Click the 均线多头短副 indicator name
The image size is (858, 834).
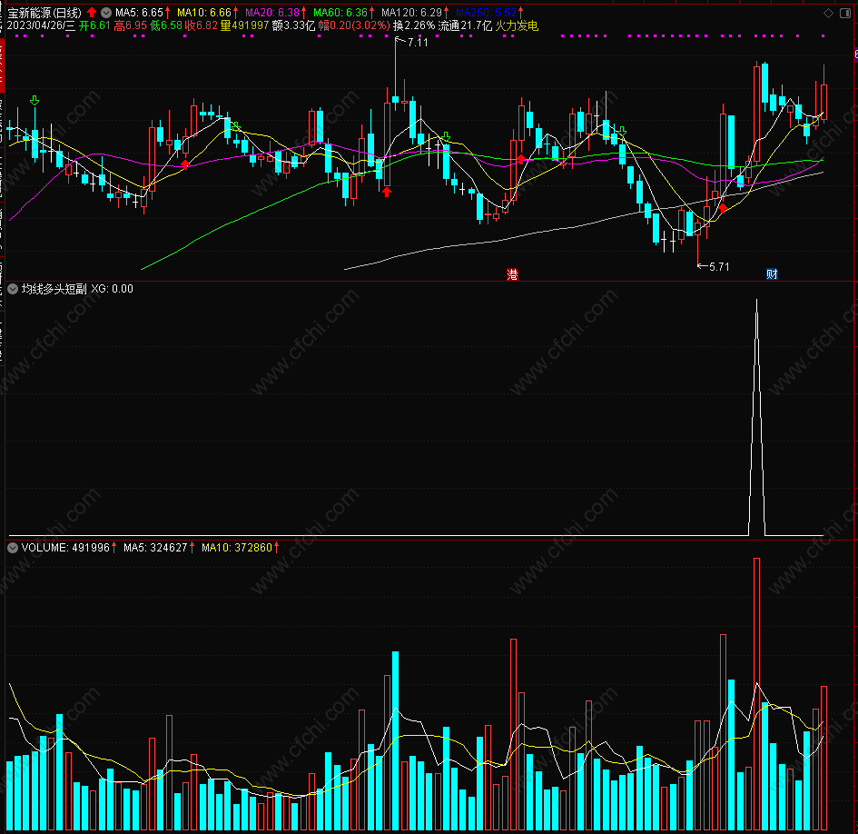tap(54, 289)
